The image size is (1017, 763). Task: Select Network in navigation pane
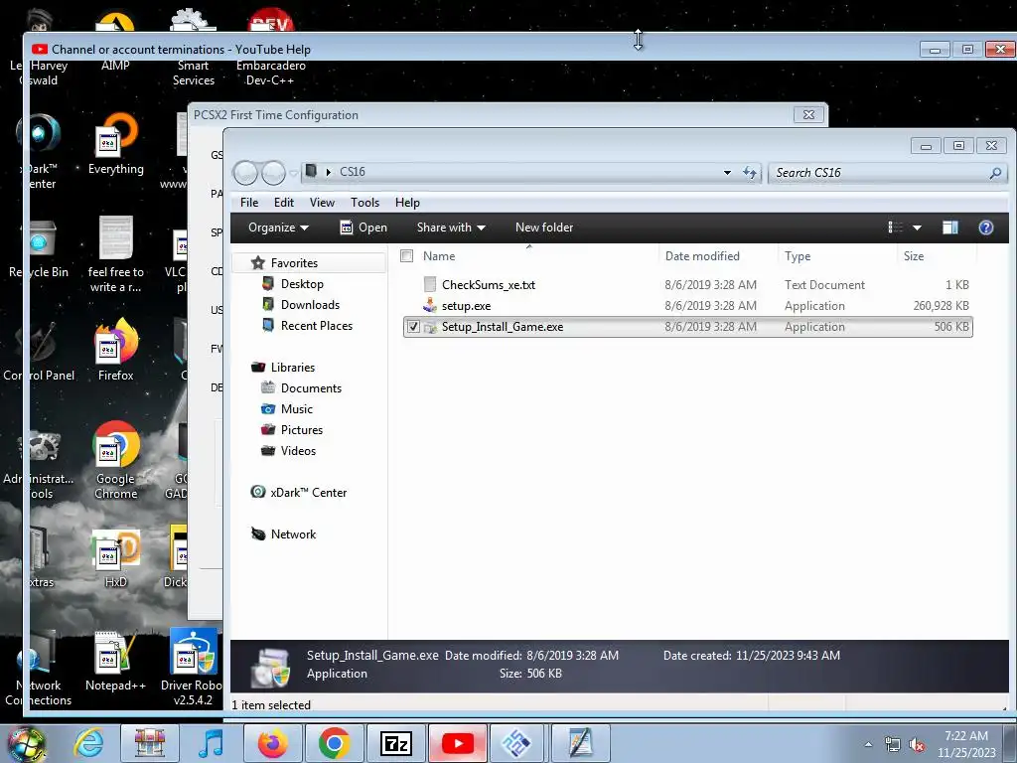point(293,534)
